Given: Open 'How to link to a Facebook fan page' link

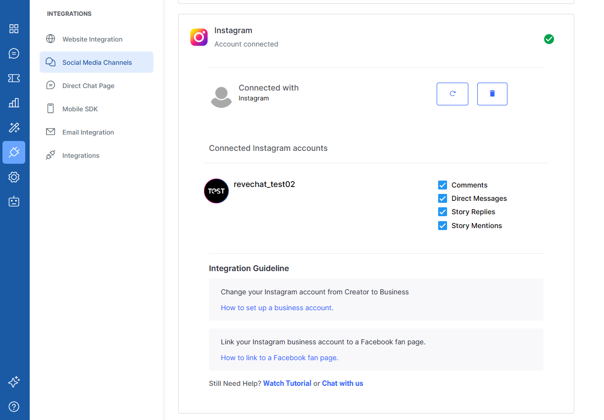Looking at the screenshot, I should pyautogui.click(x=279, y=358).
